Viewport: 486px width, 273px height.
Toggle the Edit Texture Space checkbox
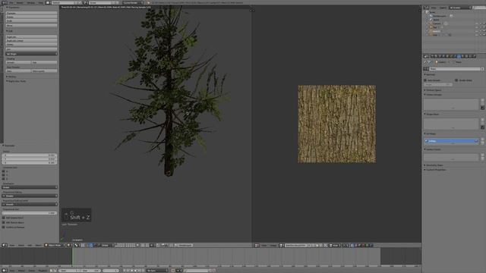click(3, 222)
